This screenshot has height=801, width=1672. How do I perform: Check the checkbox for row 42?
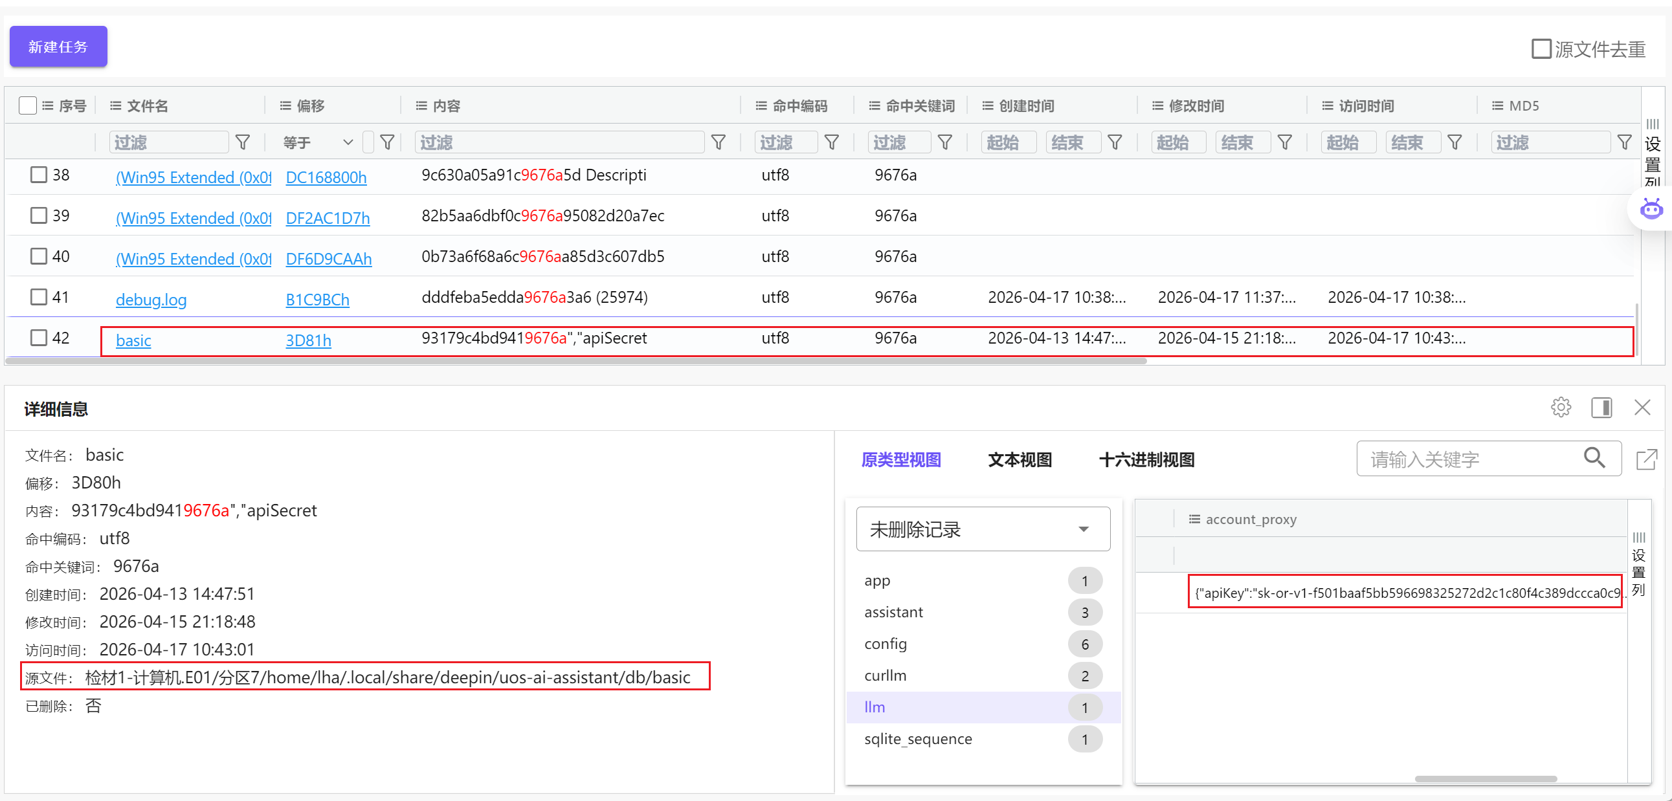[x=39, y=337]
